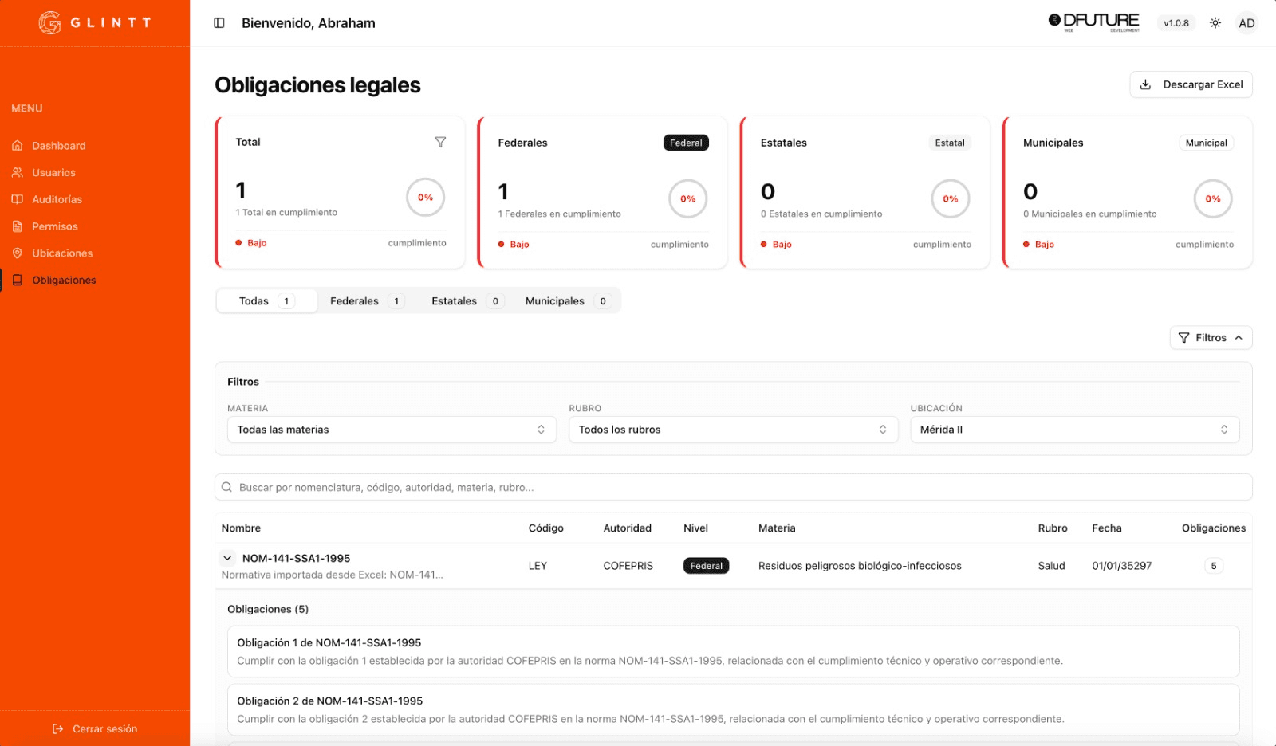This screenshot has height=746, width=1276.
Task: Open Auditorías section
Action: [57, 199]
